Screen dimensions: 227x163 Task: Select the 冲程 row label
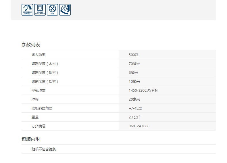[35, 99]
